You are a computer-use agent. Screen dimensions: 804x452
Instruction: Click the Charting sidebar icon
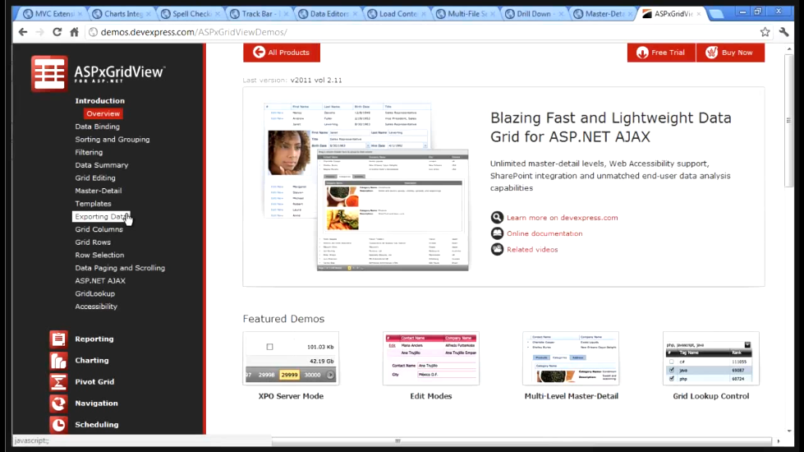click(x=58, y=361)
